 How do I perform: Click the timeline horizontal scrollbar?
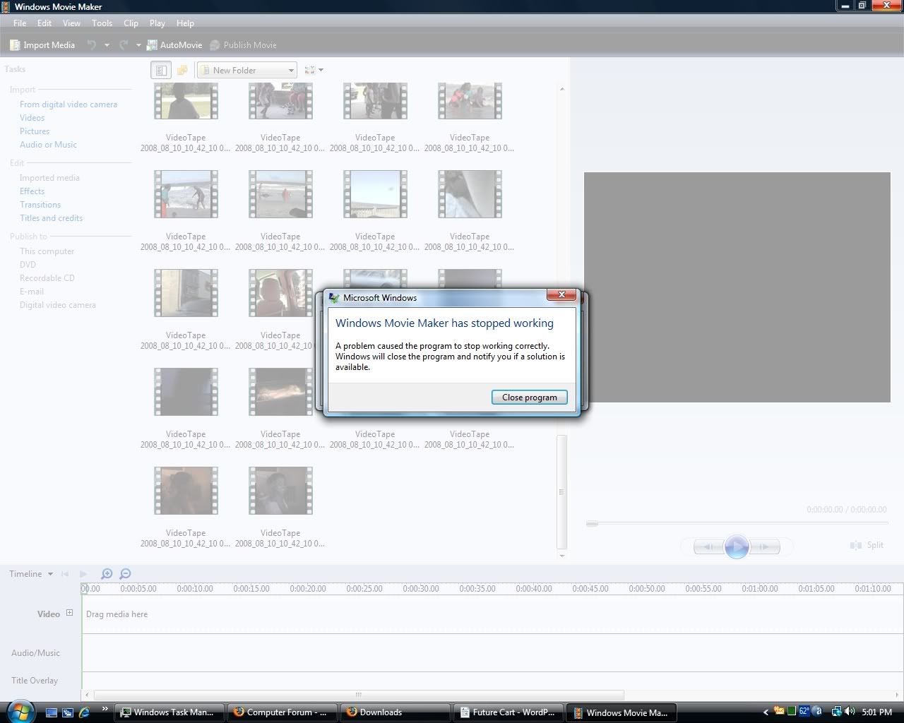click(x=359, y=695)
